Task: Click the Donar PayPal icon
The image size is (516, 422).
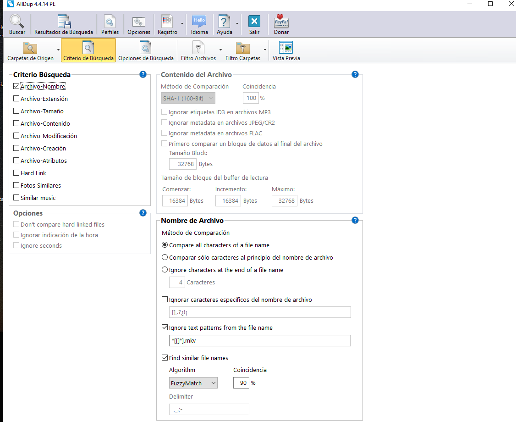Action: pos(281,22)
